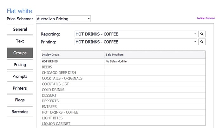Switch to the General tab
The height and width of the screenshot is (128, 222).
click(20, 29)
